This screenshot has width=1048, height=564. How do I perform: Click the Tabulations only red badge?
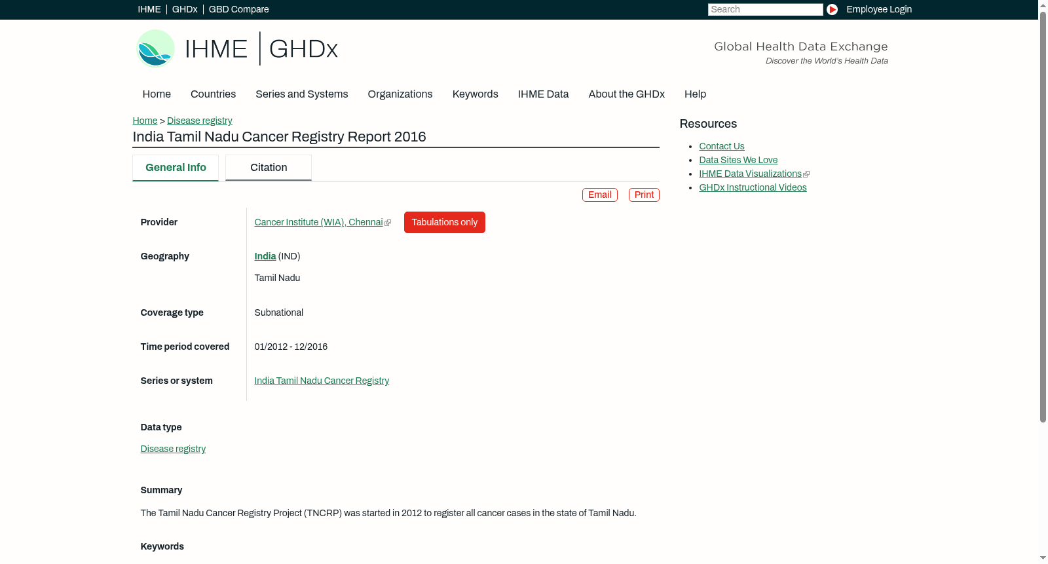pos(445,223)
